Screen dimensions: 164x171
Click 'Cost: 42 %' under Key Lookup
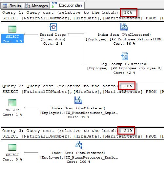point(124,73)
